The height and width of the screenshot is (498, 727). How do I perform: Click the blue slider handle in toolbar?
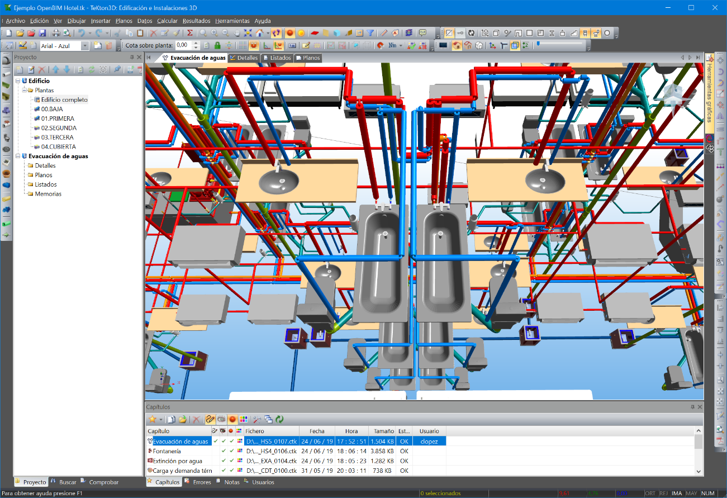(538, 44)
